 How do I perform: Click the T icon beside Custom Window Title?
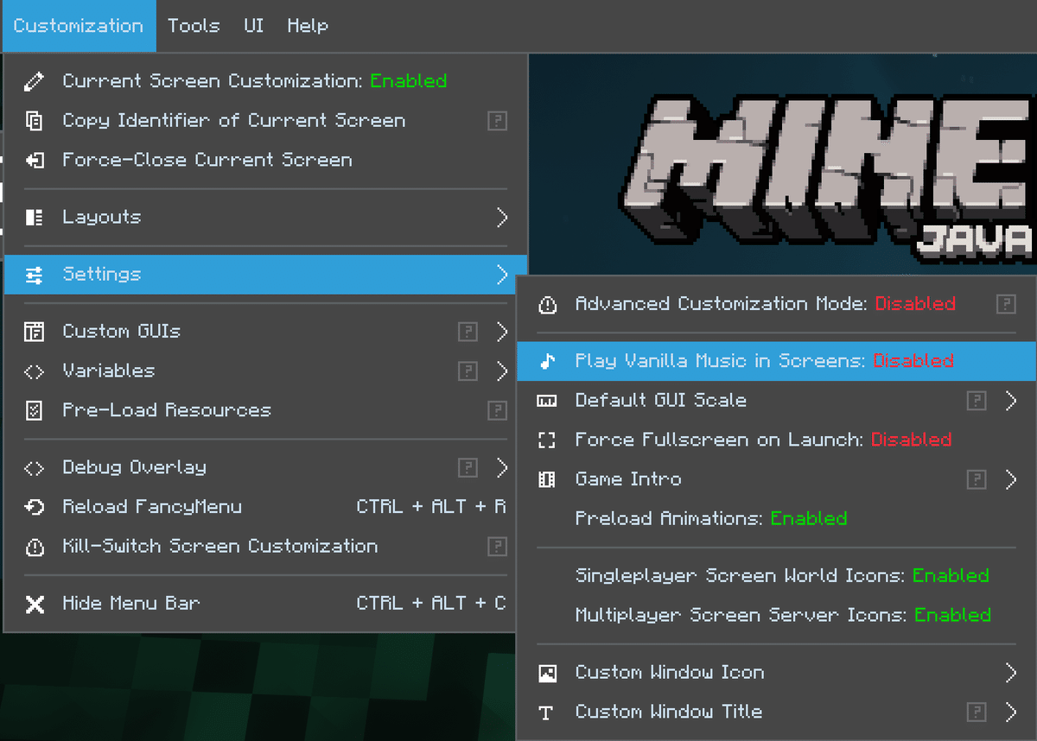[x=546, y=712]
